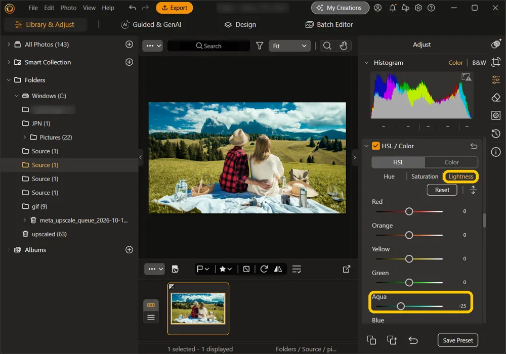
Task: Switch to filmstrip view button
Action: 151,305
